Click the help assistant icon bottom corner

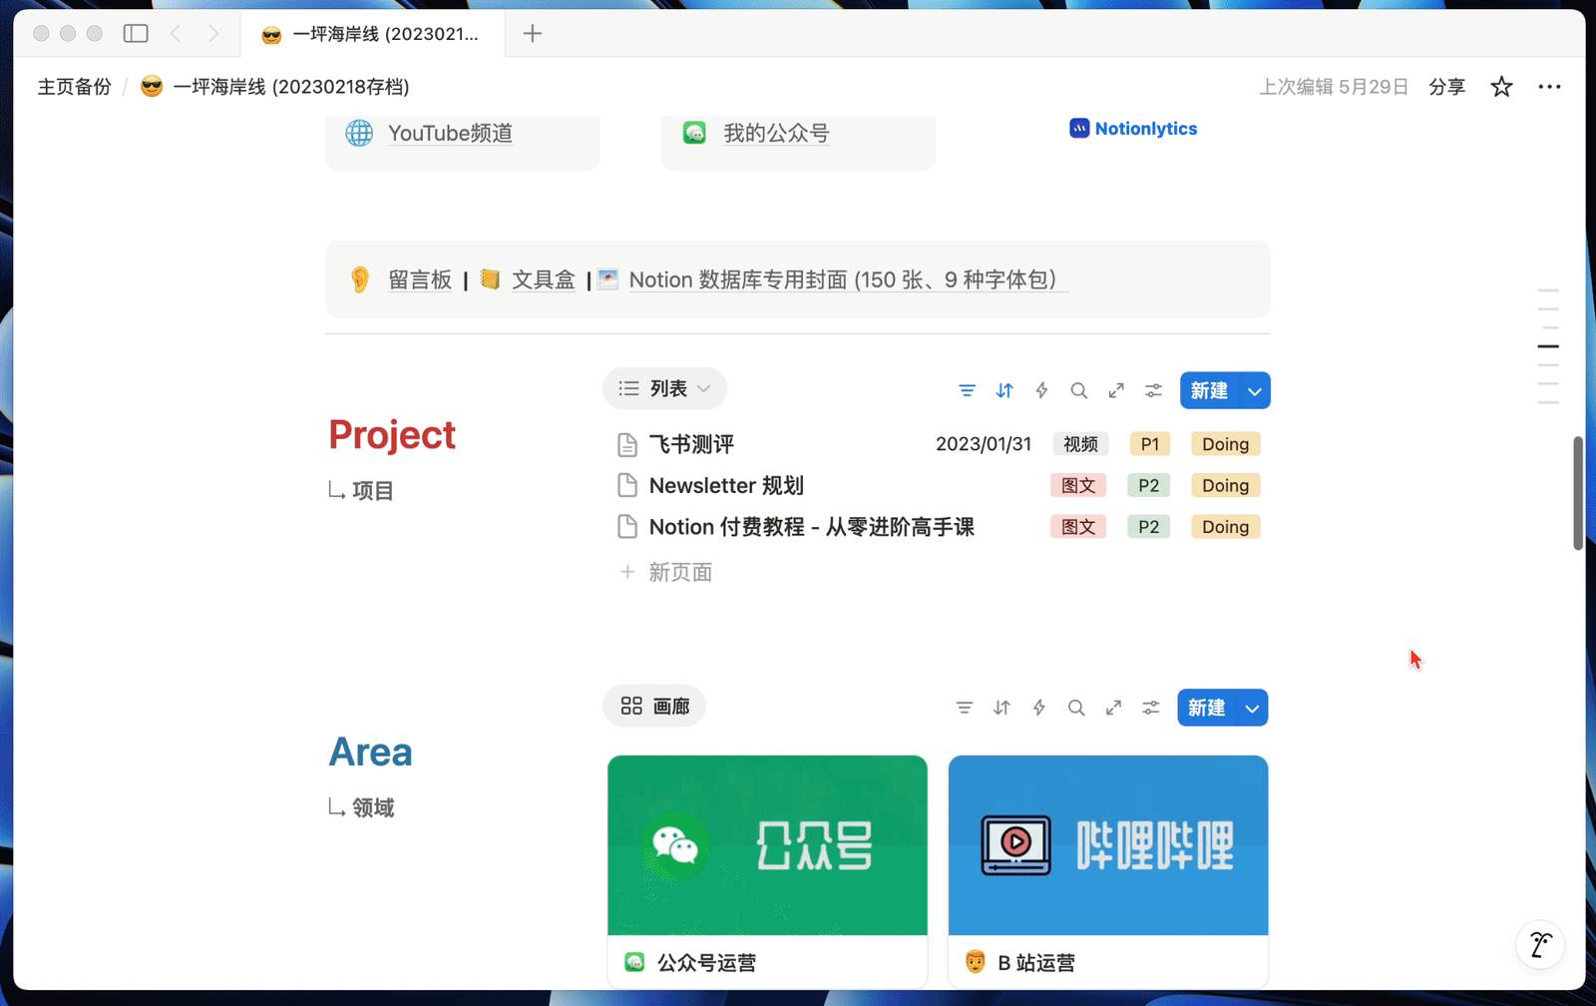coord(1540,944)
